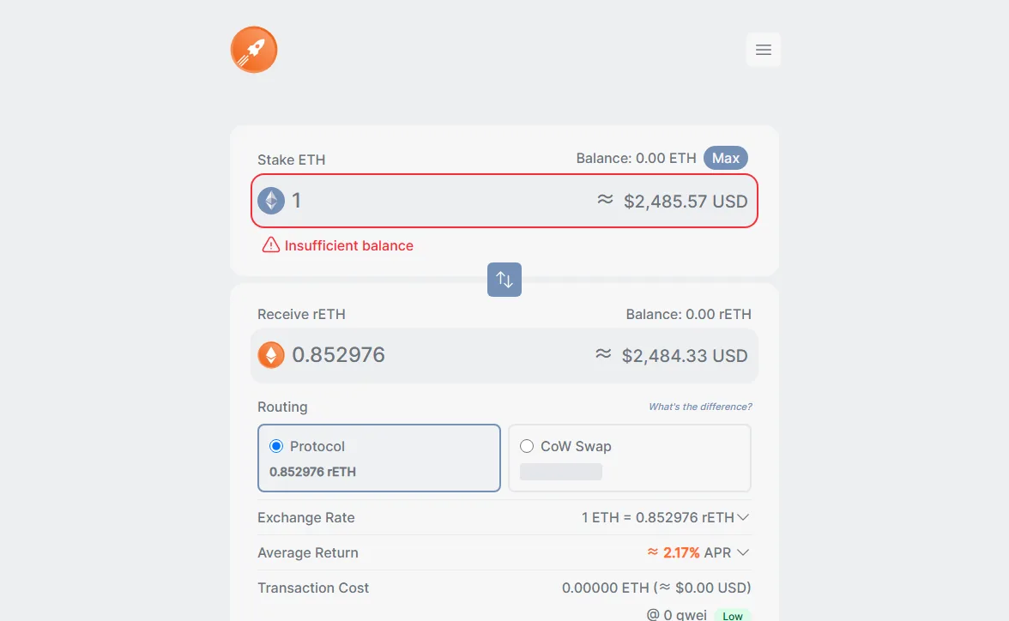The height and width of the screenshot is (621, 1009).
Task: Click the orange rETH coin icon
Action: 271,354
